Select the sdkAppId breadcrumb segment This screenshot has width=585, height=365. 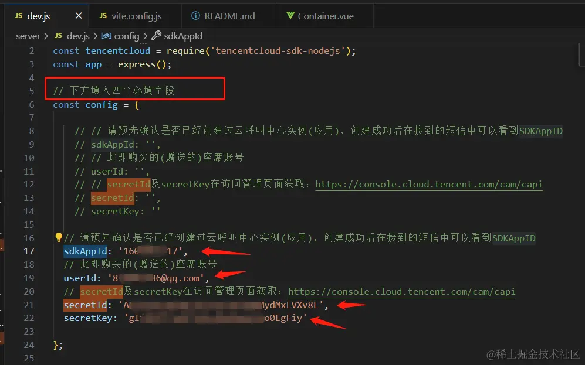coord(183,36)
